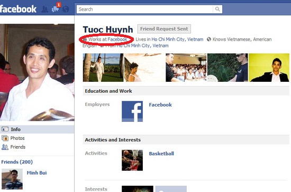Click the search magnifier button
The height and width of the screenshot is (192, 291).
coord(217,9)
